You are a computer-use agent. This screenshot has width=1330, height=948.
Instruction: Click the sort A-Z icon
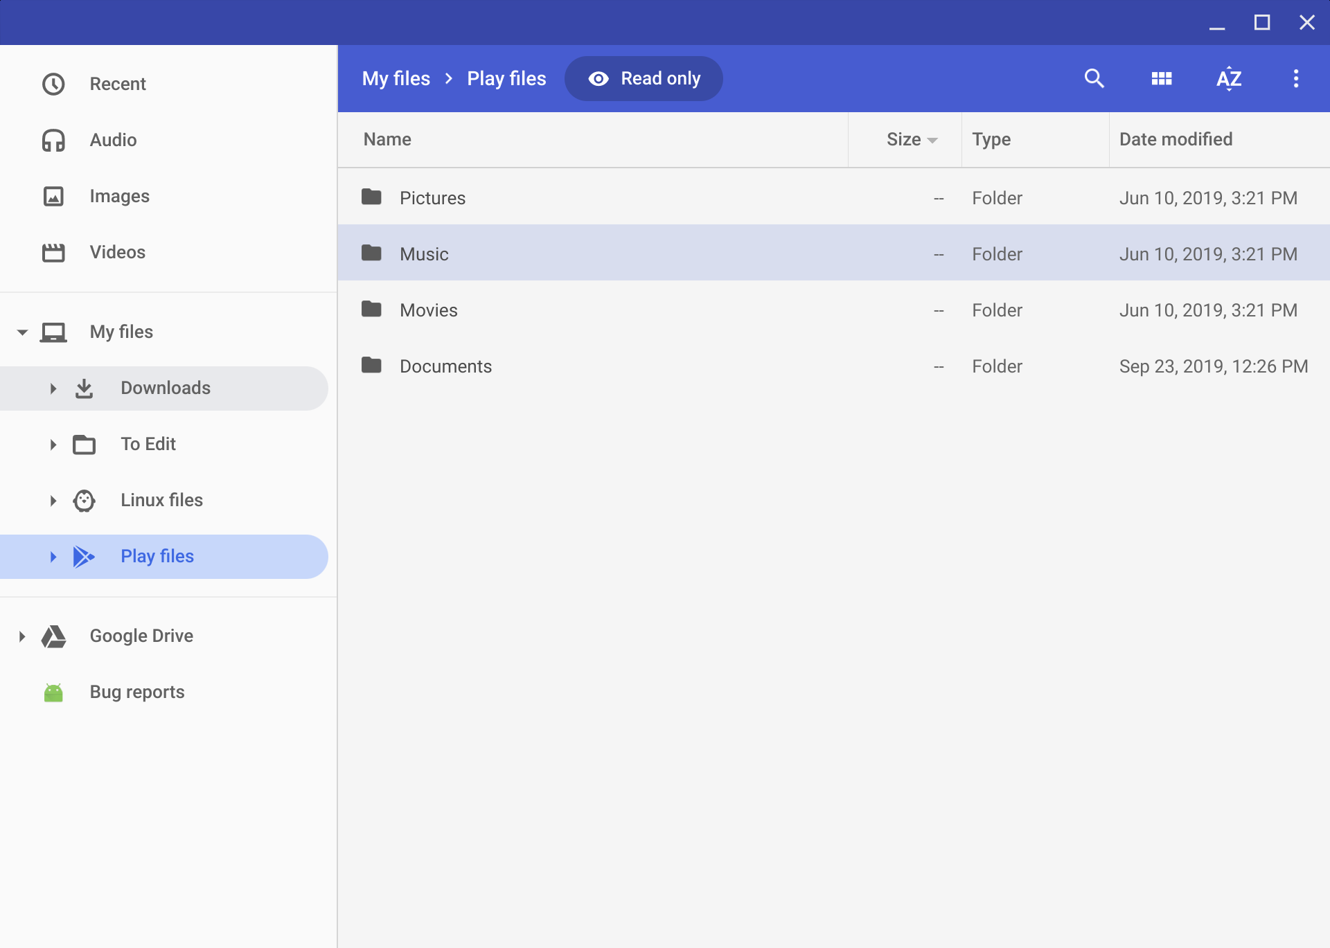click(1228, 78)
